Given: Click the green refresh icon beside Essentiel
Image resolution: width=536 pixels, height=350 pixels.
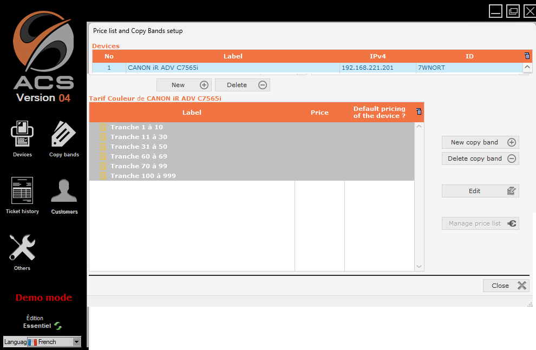Looking at the screenshot, I should (58, 326).
